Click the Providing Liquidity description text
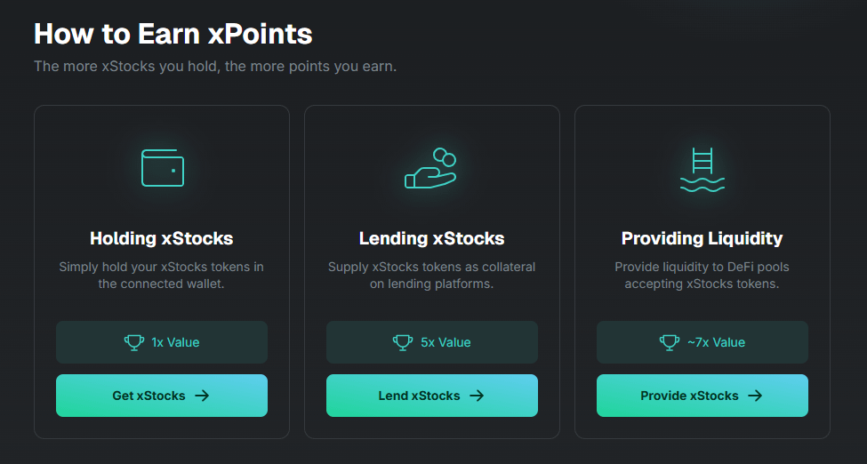This screenshot has width=867, height=464. 702,276
